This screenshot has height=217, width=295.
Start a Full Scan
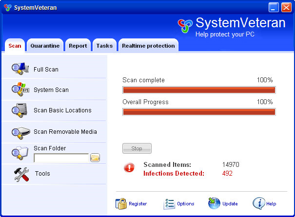pos(46,70)
